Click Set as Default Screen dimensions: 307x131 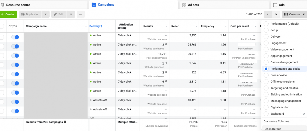[x=272, y=129]
